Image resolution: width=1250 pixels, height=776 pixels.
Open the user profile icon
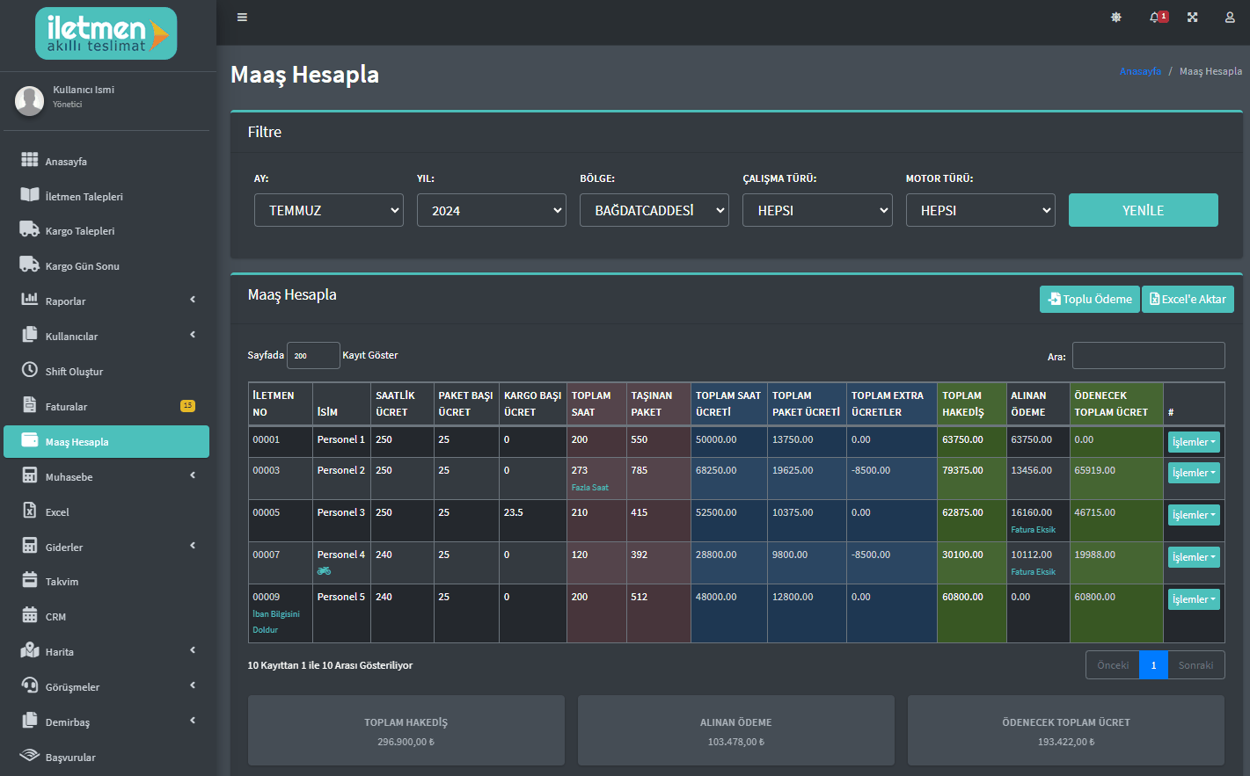click(x=1230, y=17)
